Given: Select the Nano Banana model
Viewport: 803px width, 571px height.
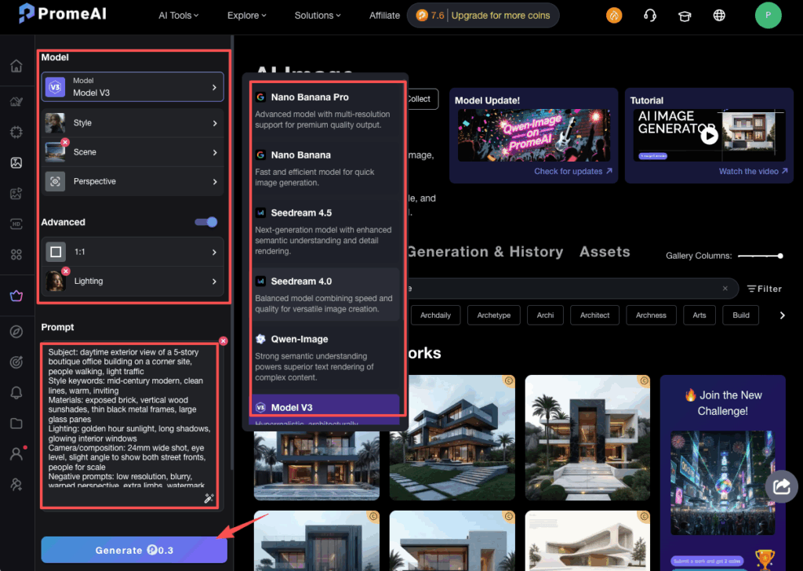Looking at the screenshot, I should 325,169.
